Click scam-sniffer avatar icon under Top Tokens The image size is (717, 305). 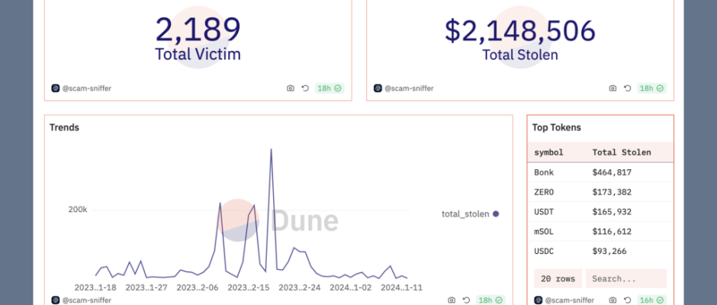537,300
